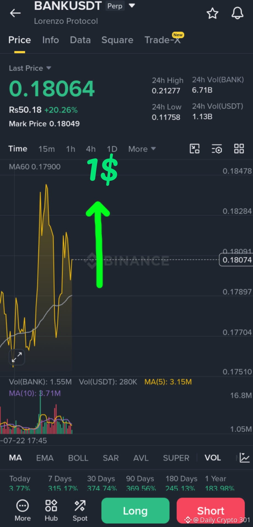Toggle BOLL indicator
This screenshot has width=253, height=527.
click(x=78, y=458)
